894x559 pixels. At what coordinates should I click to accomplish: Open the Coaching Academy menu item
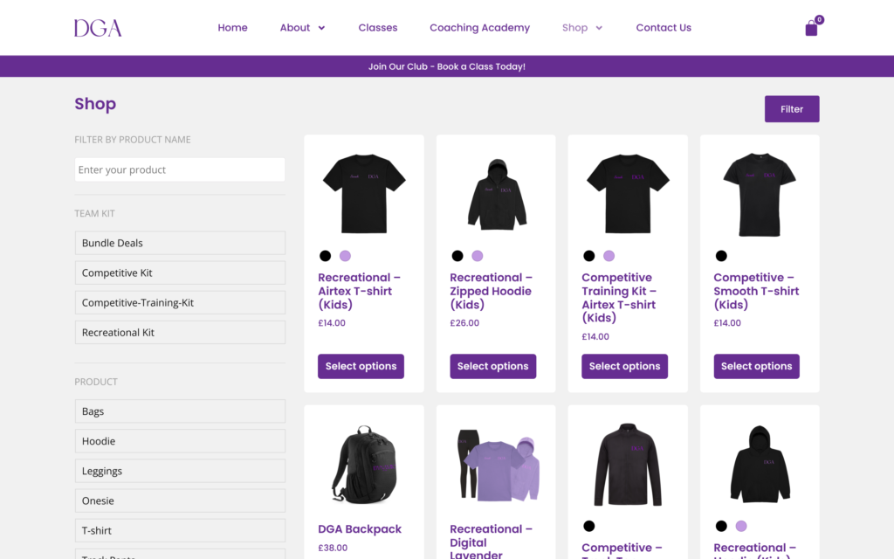(x=479, y=28)
